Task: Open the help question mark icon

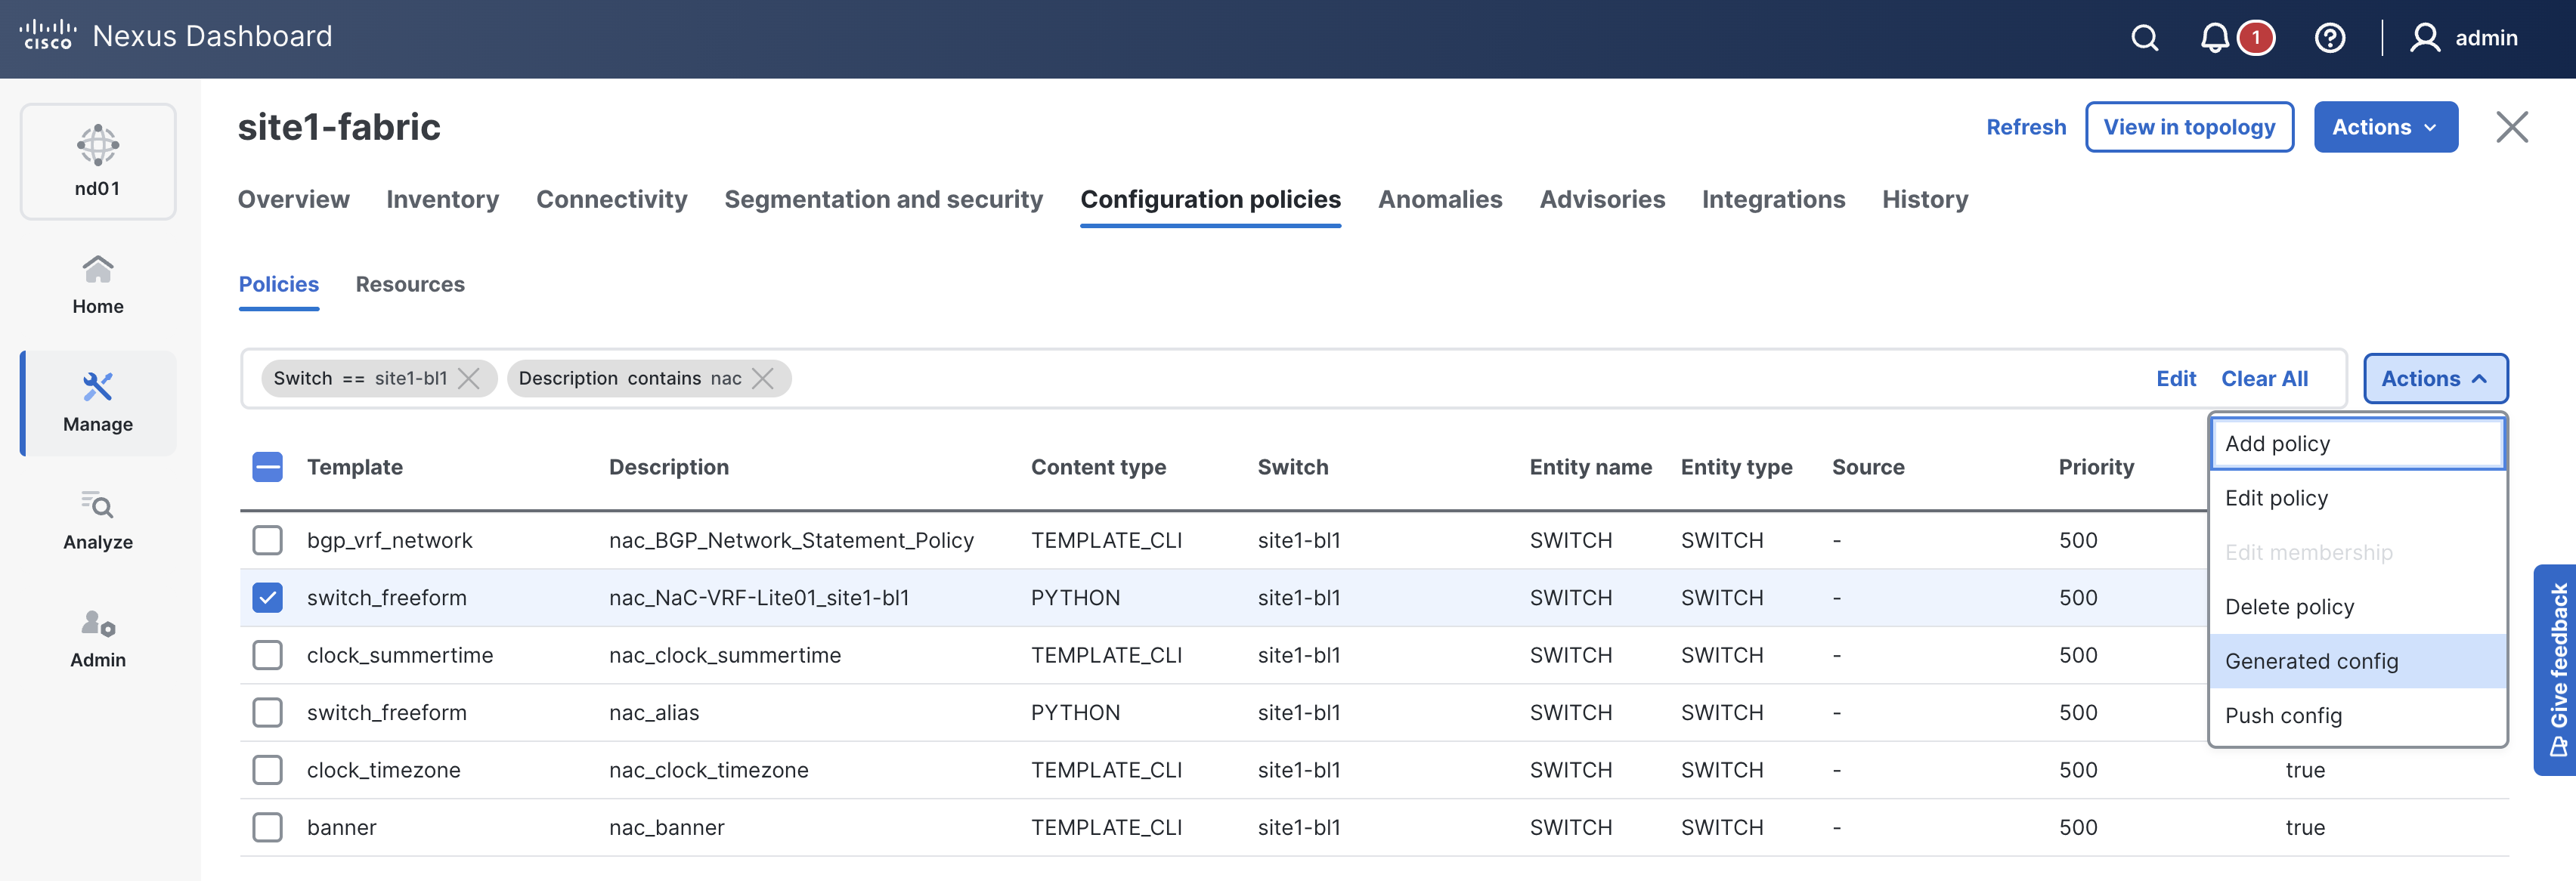Action: (2329, 38)
